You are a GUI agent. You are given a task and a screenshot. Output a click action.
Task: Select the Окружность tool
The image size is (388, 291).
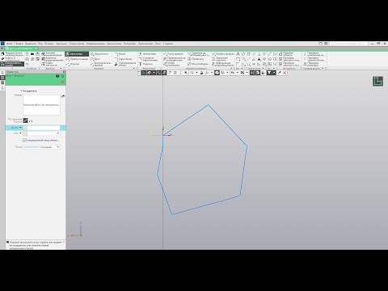pyautogui.click(x=99, y=54)
